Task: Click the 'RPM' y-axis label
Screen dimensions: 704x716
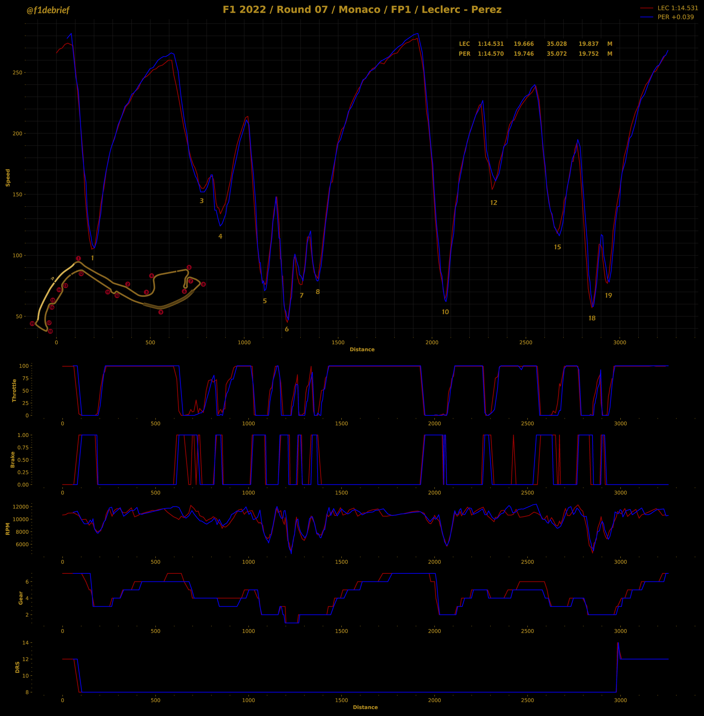Action: pyautogui.click(x=8, y=529)
